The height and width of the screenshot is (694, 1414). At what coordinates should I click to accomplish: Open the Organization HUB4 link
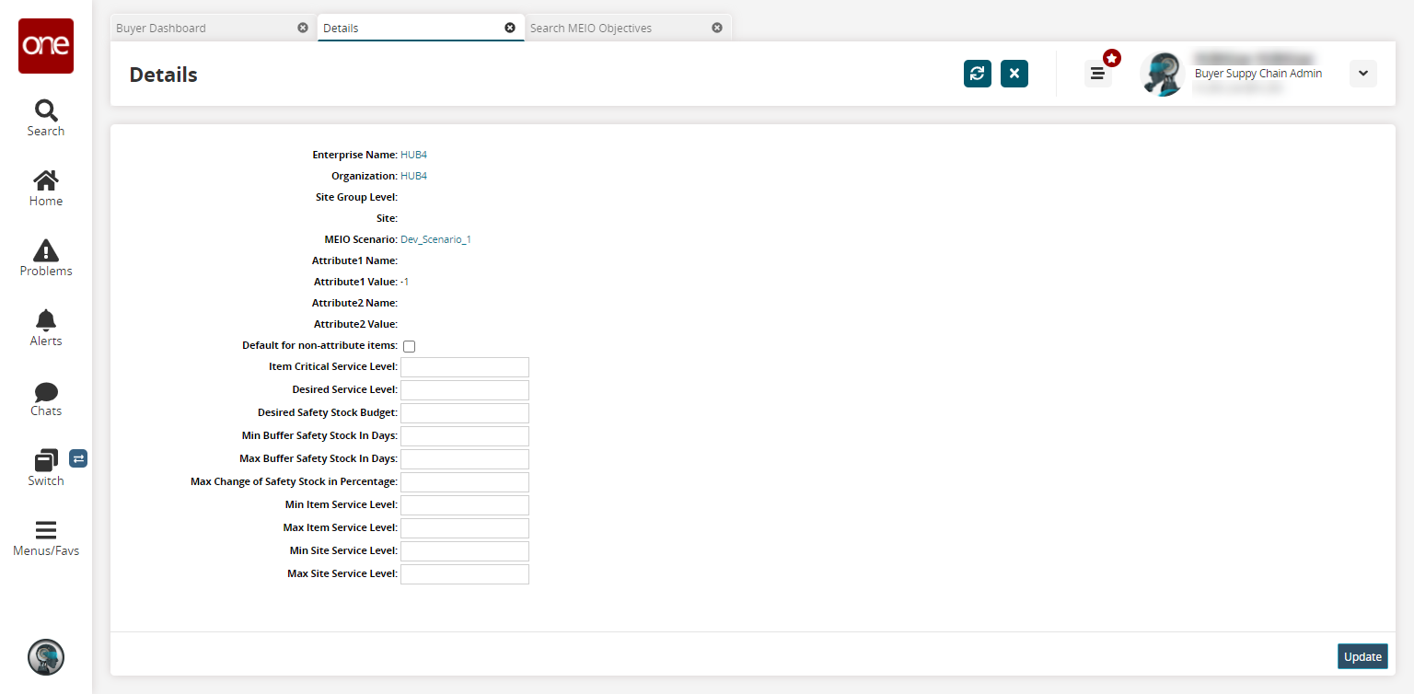point(414,176)
